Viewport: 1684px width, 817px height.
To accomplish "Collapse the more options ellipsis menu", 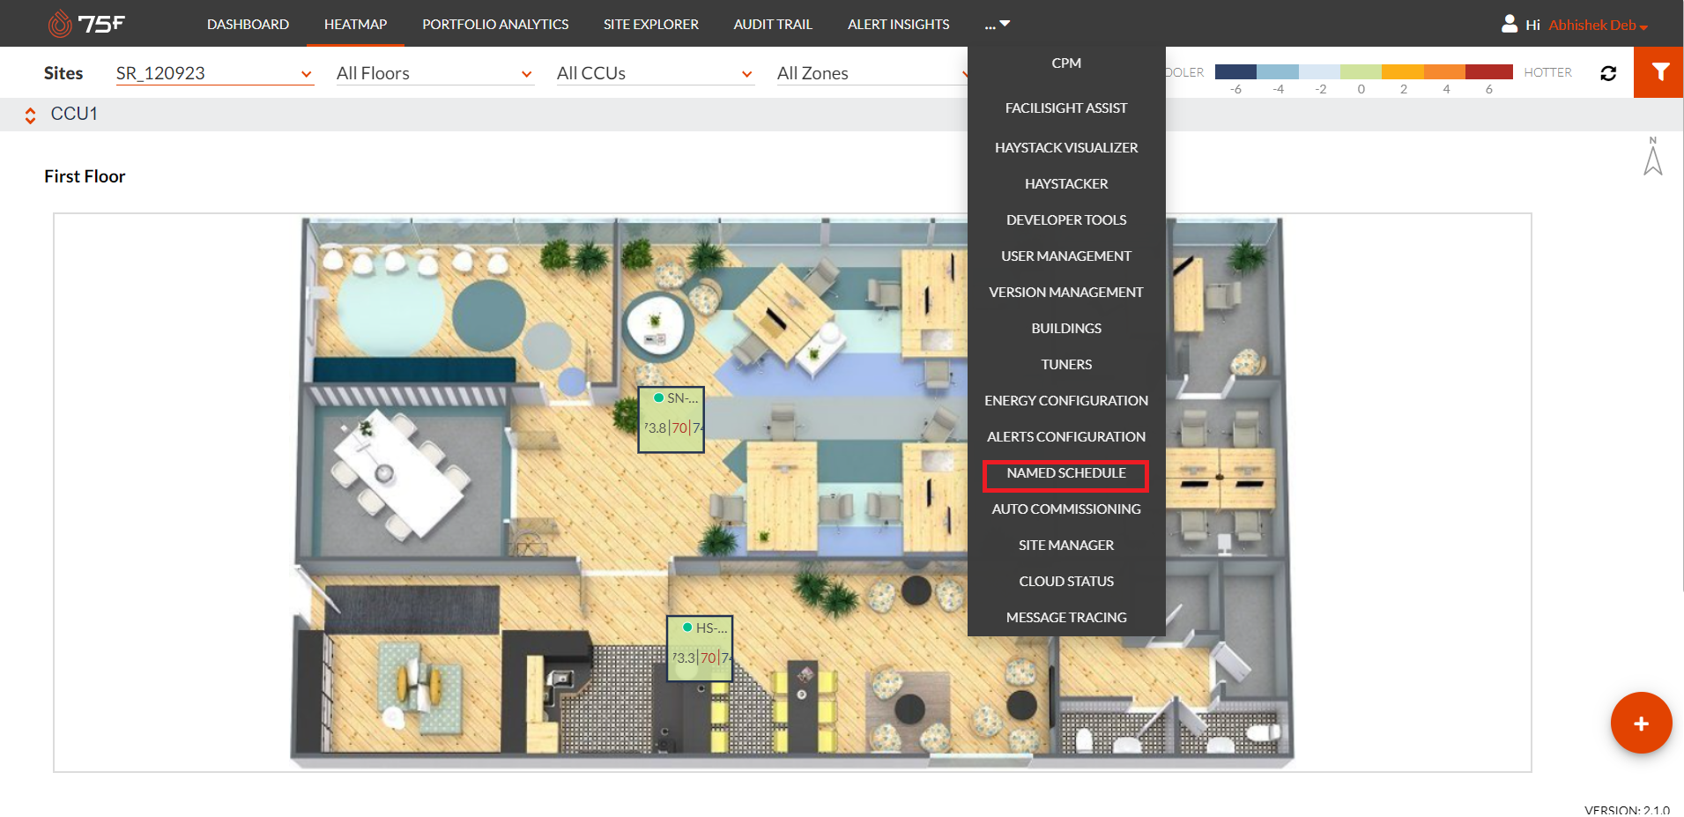I will (997, 25).
